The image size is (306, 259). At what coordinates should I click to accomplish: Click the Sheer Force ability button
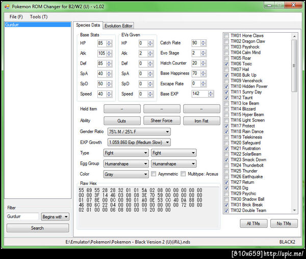162,121
